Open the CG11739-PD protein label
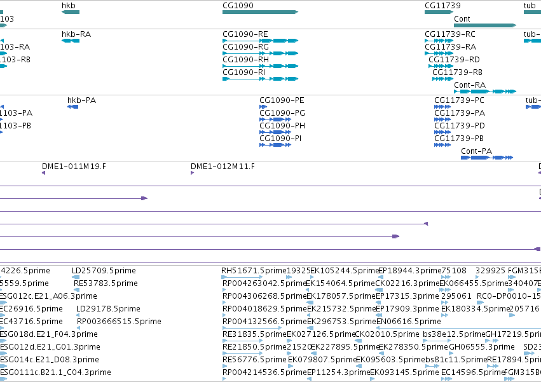Viewport: 541px width, 382px height. click(x=460, y=126)
